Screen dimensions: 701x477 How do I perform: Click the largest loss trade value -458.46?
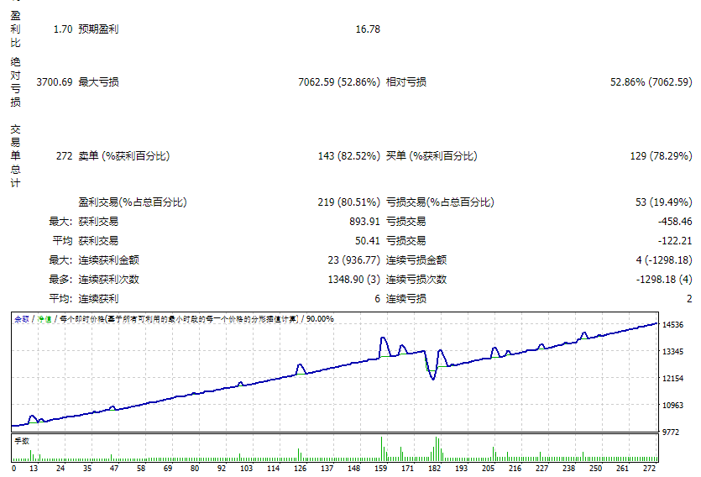pyautogui.click(x=675, y=222)
